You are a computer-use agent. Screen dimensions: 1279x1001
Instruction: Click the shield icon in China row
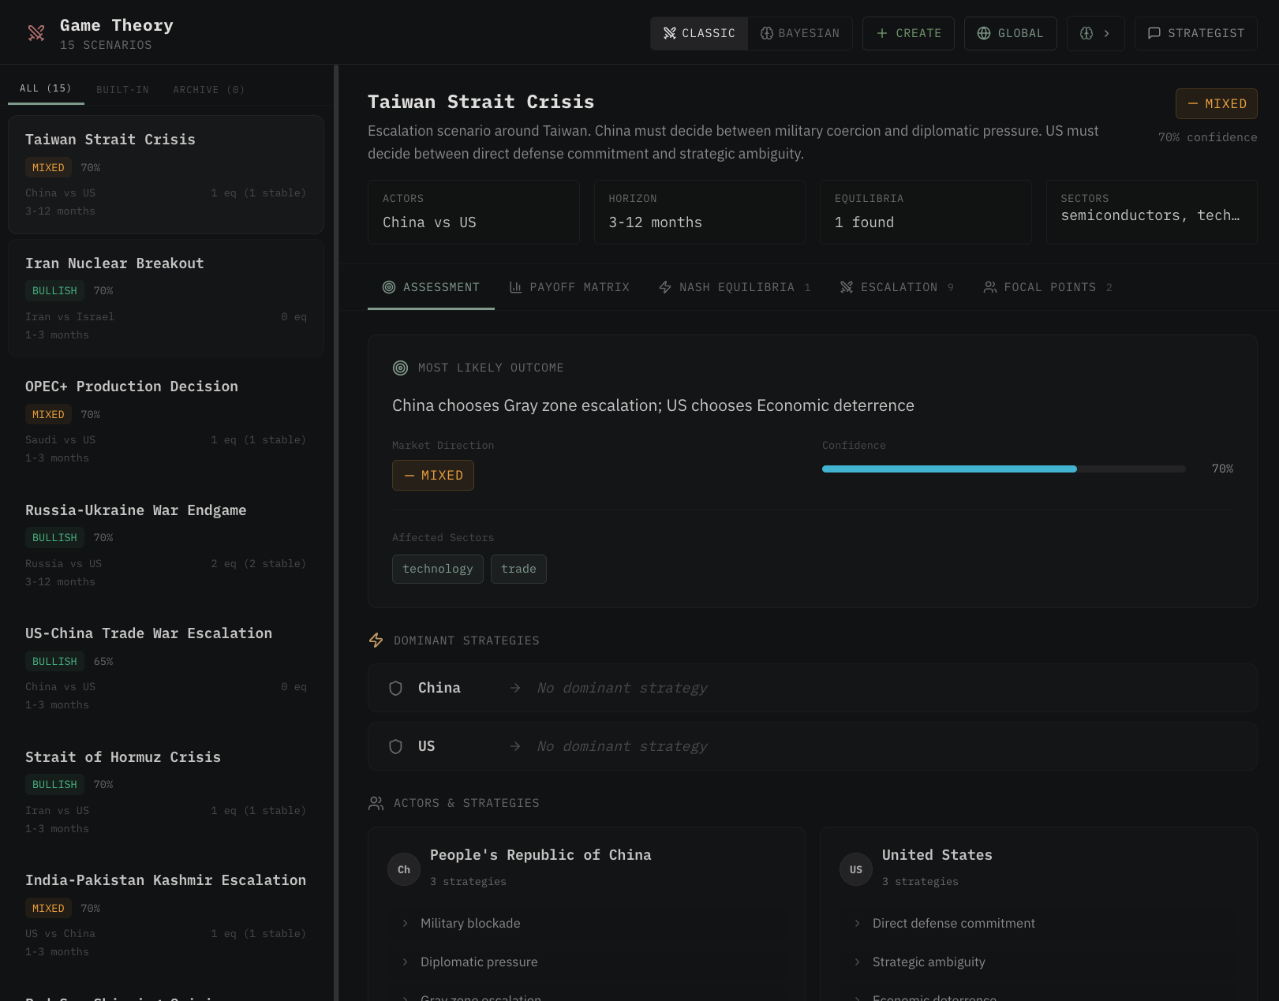pos(396,688)
